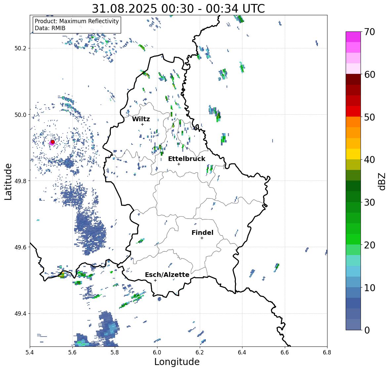Image resolution: width=390 pixels, height=370 pixels.
Task: Click the 50.0 latitude tick label
Action: tap(21, 115)
